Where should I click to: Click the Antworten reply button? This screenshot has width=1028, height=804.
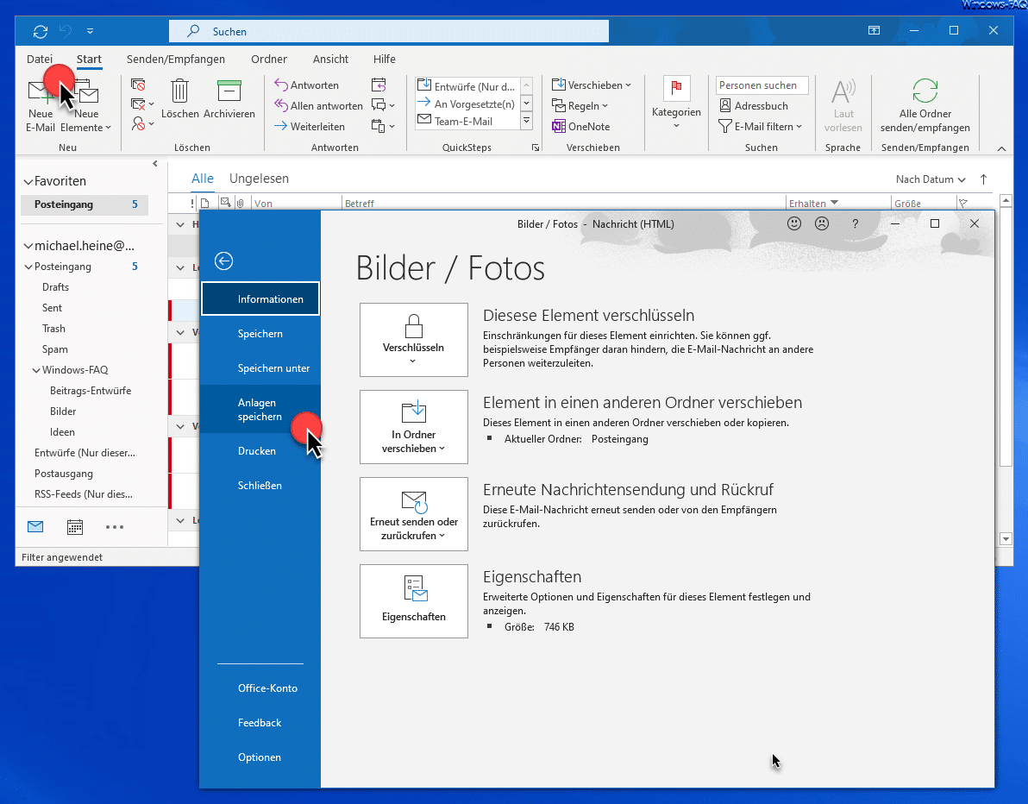click(x=306, y=85)
